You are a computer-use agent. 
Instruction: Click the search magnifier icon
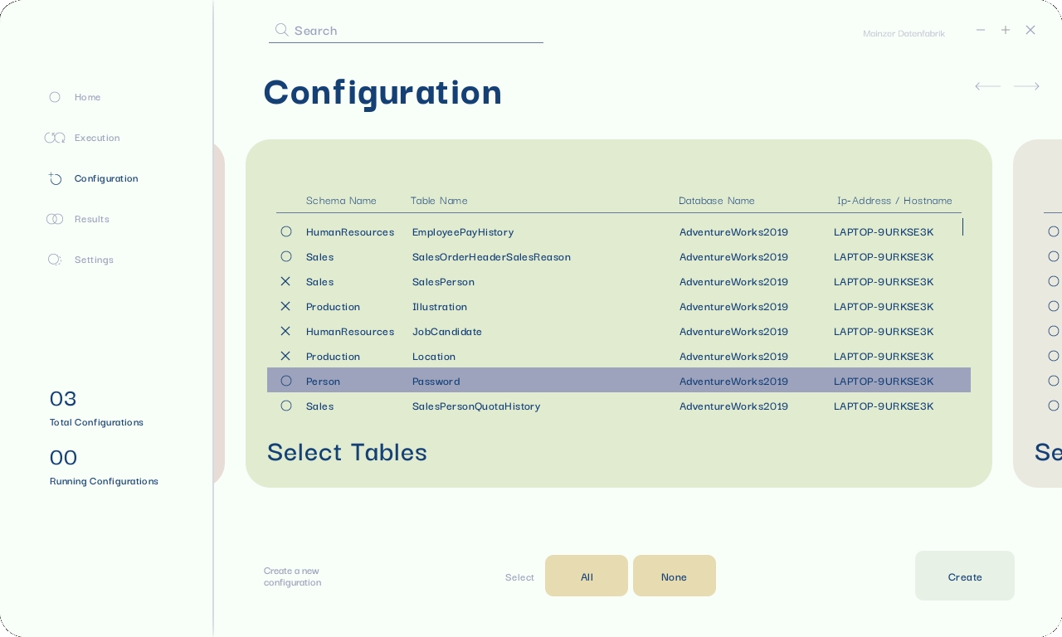282,30
